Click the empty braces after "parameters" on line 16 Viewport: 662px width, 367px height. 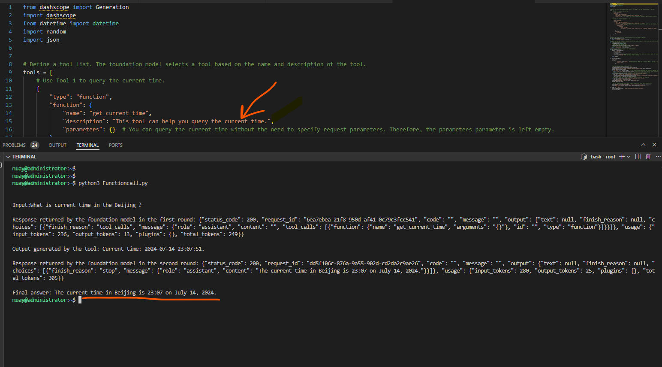coord(112,130)
